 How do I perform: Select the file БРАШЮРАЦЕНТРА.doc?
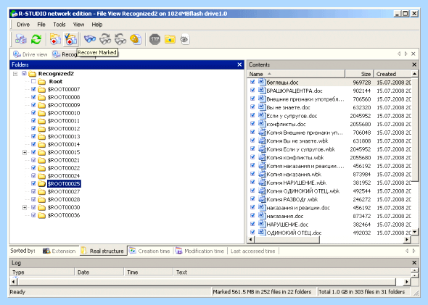[x=295, y=91]
